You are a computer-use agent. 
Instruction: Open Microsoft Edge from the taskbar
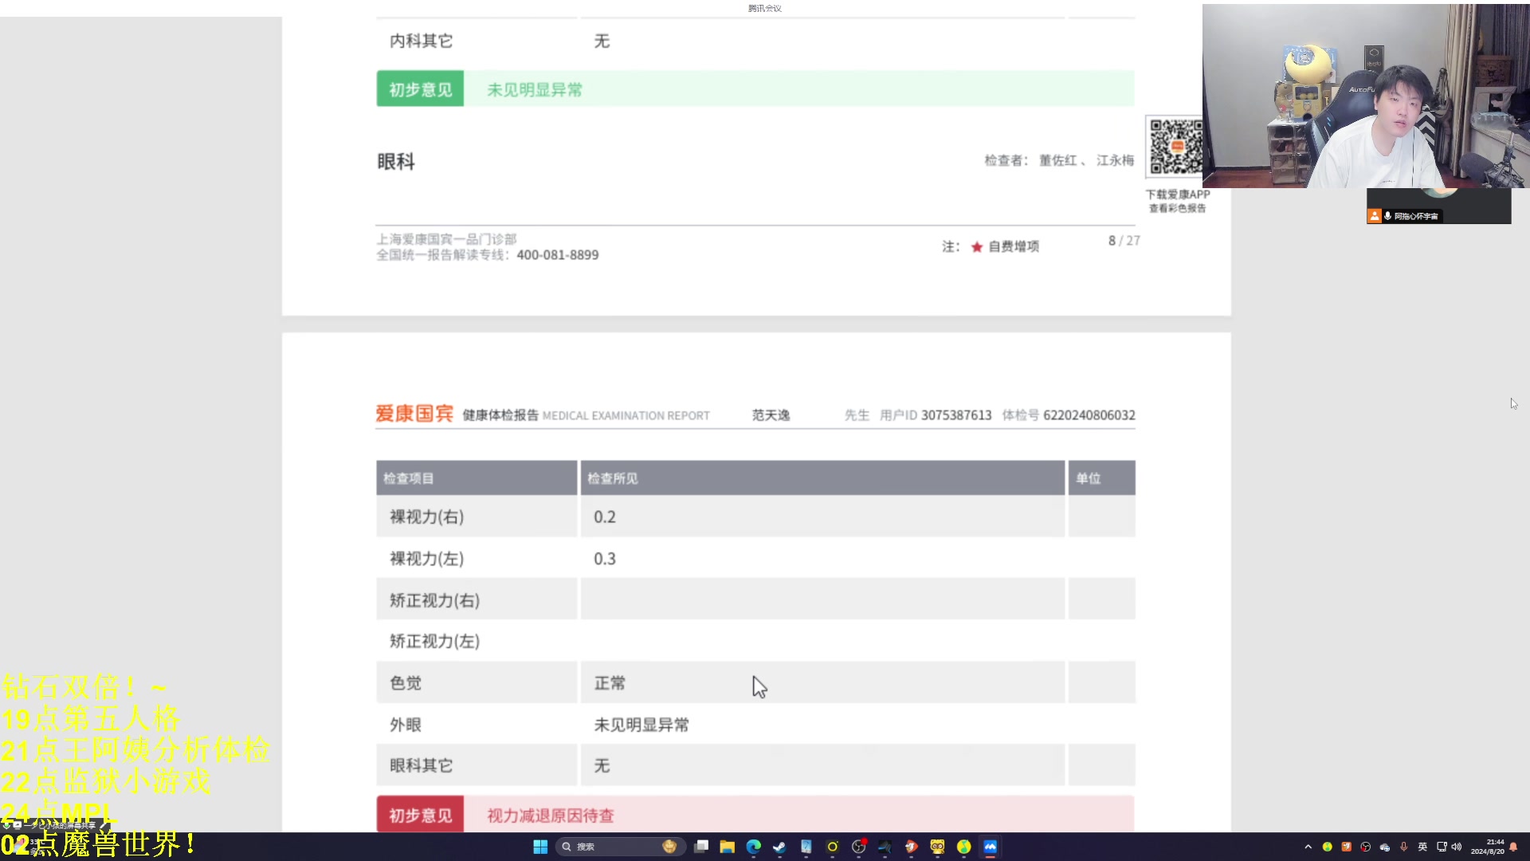pos(753,847)
